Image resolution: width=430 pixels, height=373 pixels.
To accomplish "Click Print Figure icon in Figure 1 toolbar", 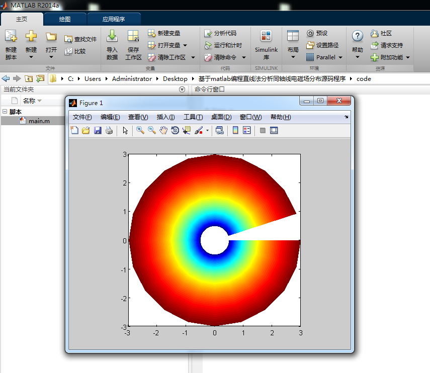I will click(x=109, y=131).
